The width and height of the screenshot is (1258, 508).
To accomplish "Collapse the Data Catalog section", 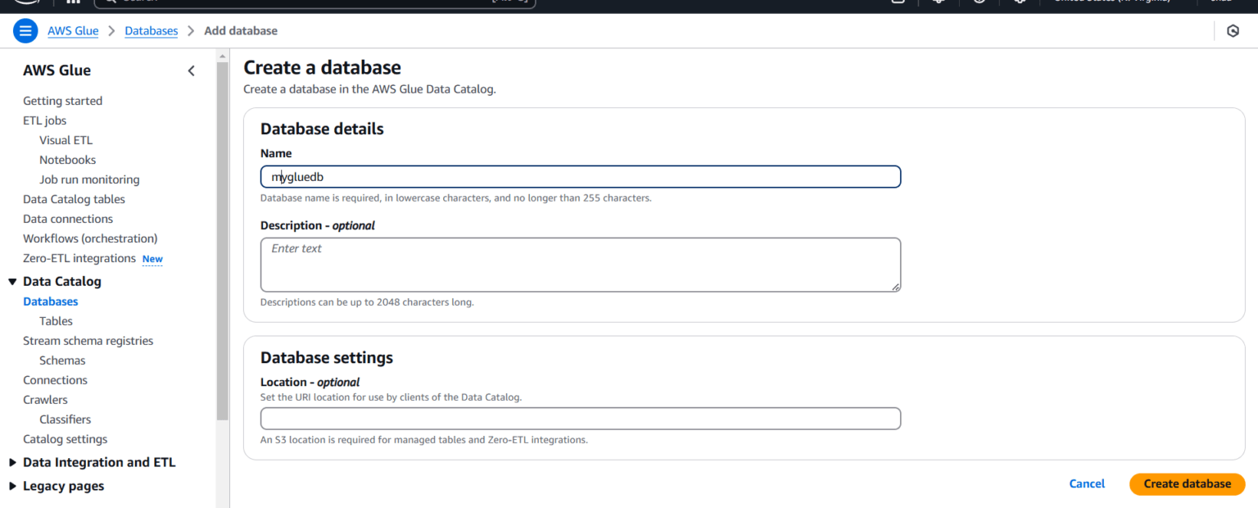I will [12, 281].
